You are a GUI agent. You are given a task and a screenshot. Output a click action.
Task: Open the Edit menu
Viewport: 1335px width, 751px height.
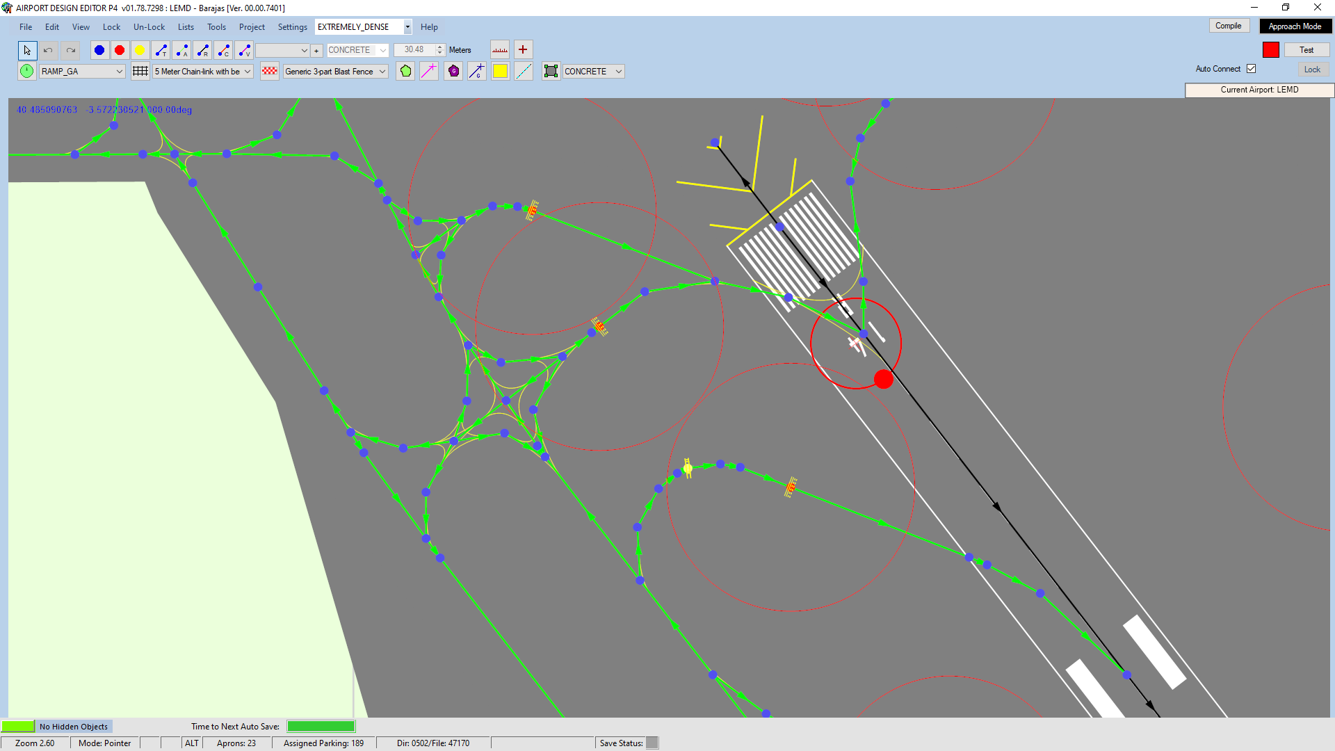pos(52,27)
